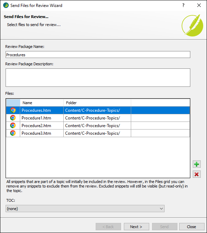Click the TOC dropdown chevron arrow
207x233 pixels.
tap(161, 209)
